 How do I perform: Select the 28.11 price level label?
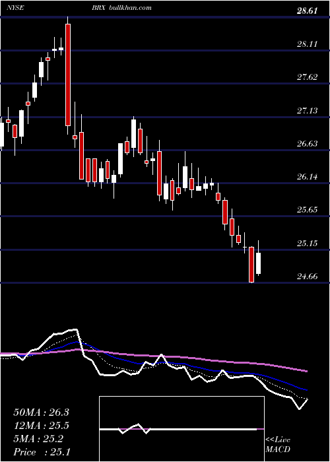click(307, 44)
